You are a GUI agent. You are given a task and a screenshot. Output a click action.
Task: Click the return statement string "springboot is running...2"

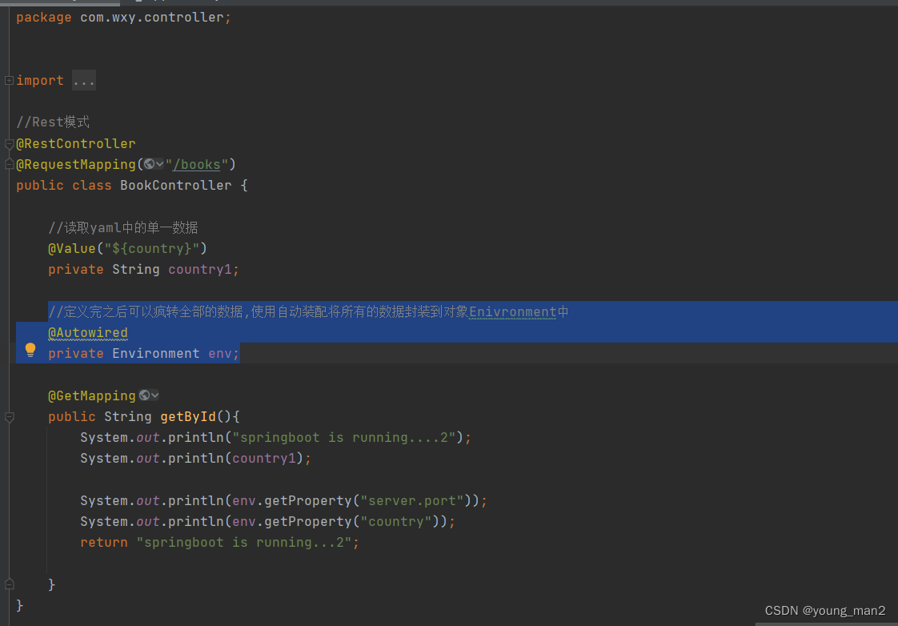click(x=244, y=543)
